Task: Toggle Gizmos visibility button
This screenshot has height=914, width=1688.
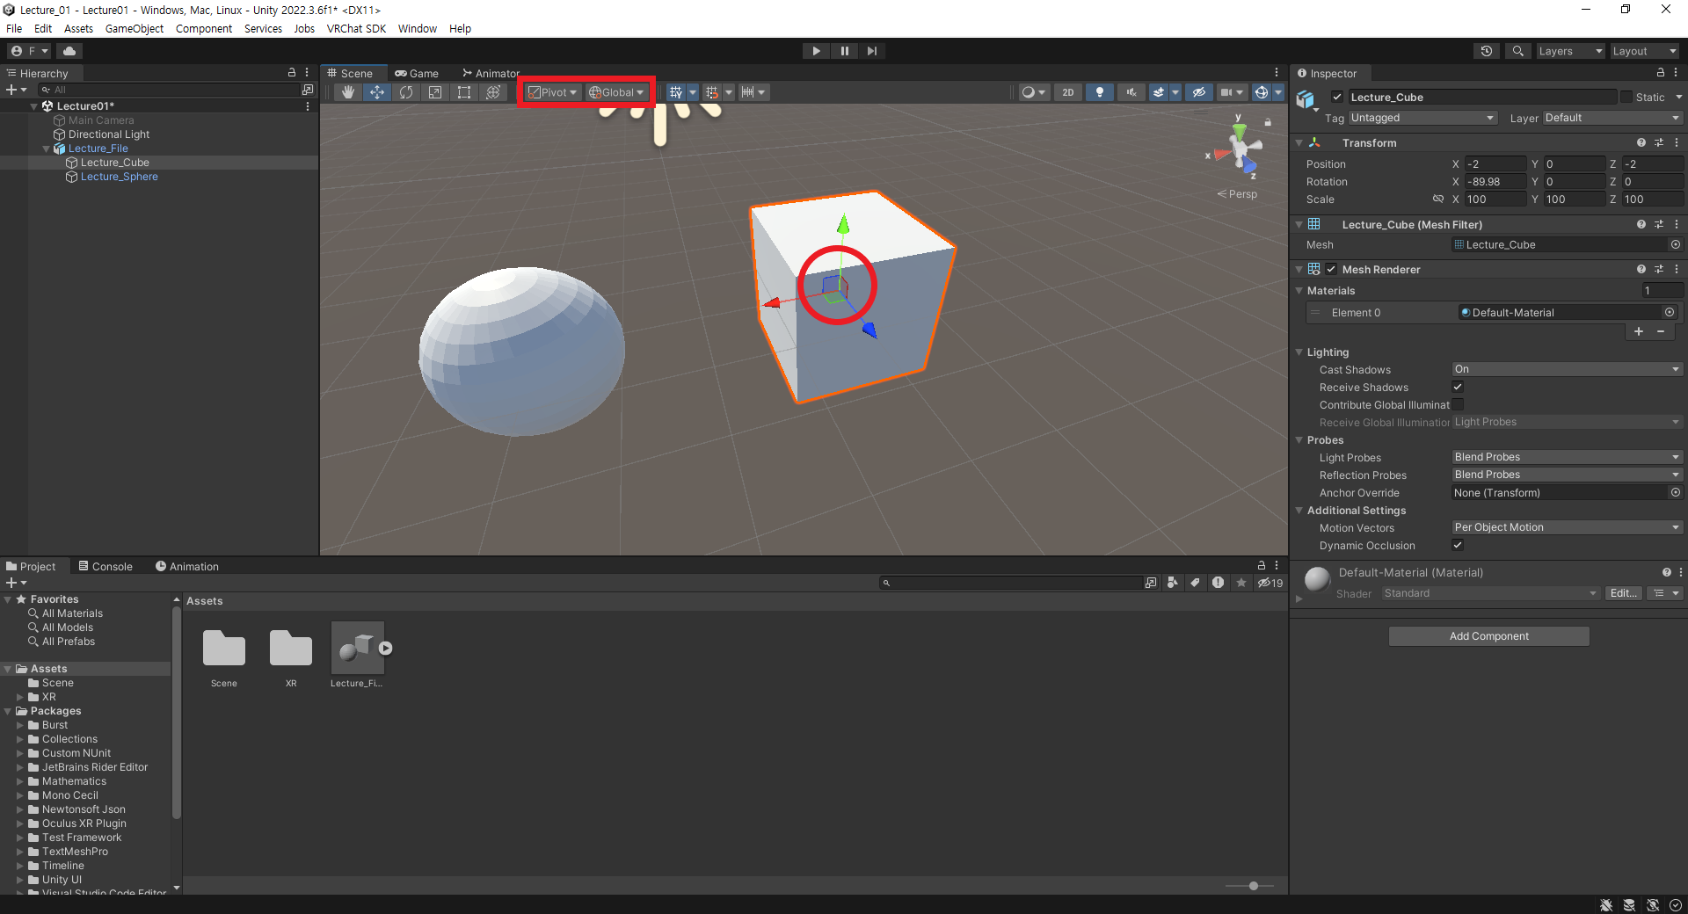Action: pyautogui.click(x=1262, y=92)
